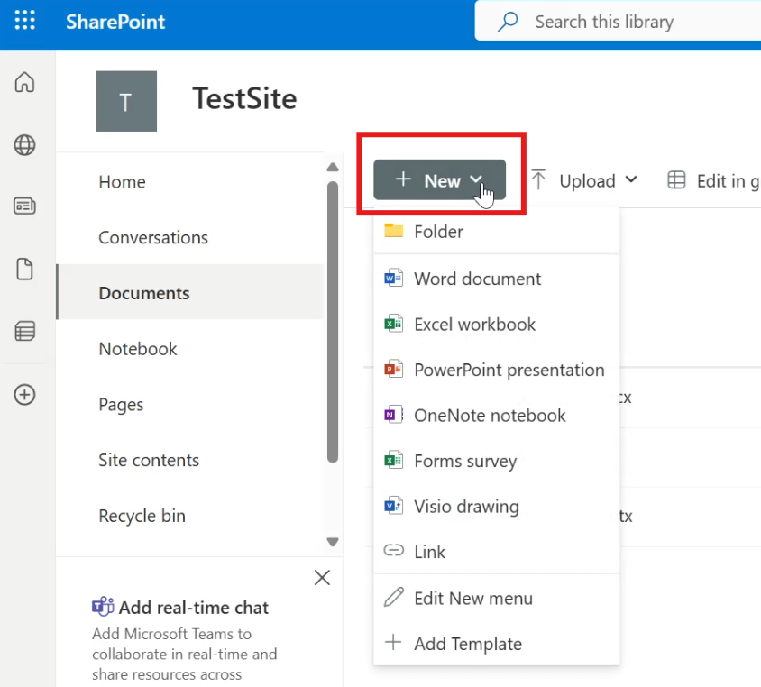Choose Word document from the New menu
761x687 pixels.
coord(497,279)
